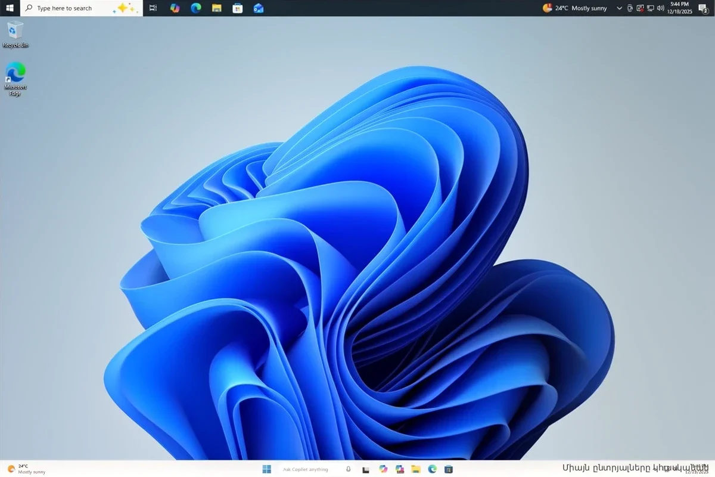Open the Recycle Bin desktop icon
The width and height of the screenshot is (715, 477).
pos(15,34)
